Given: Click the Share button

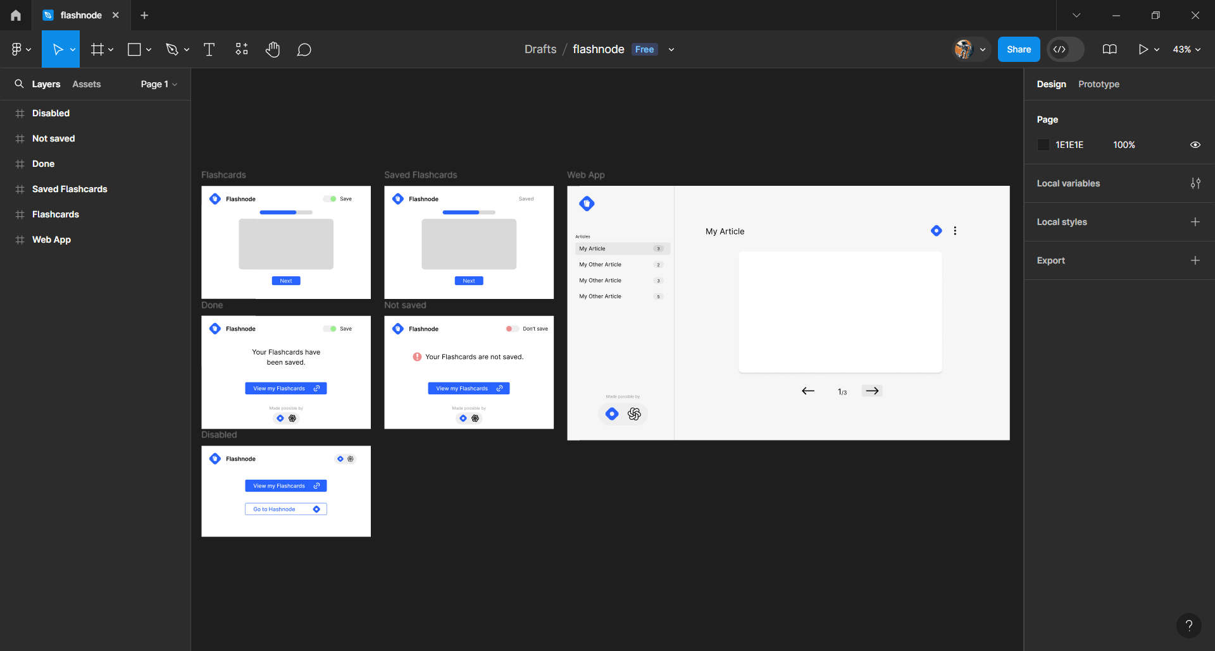Looking at the screenshot, I should [x=1019, y=49].
